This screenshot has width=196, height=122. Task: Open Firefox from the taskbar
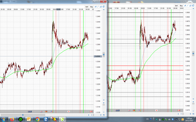[12, 120]
